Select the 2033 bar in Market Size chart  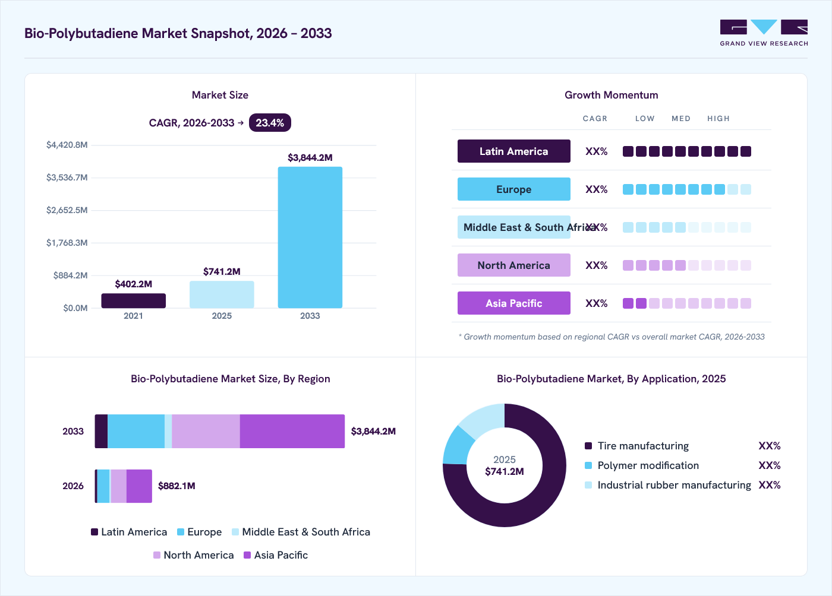click(x=310, y=237)
